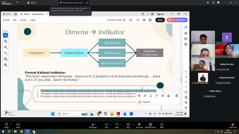Image resolution: width=239 pixels, height=134 pixels.
Task: Click Windows Start button on outer taskbar
Action: pyautogui.click(x=3, y=131)
